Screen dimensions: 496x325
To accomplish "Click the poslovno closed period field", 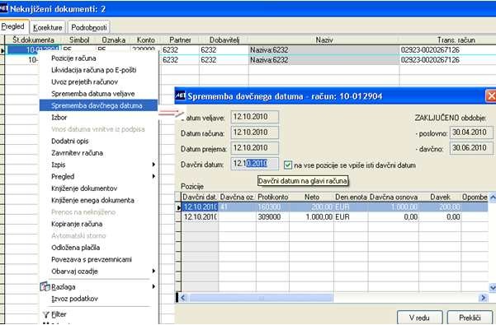I will 471,132.
